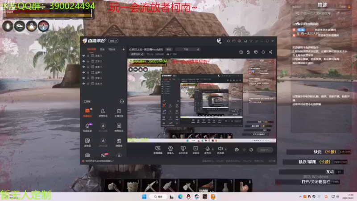357x201 pixels.
Task: Add a camera source
Action: point(170,150)
